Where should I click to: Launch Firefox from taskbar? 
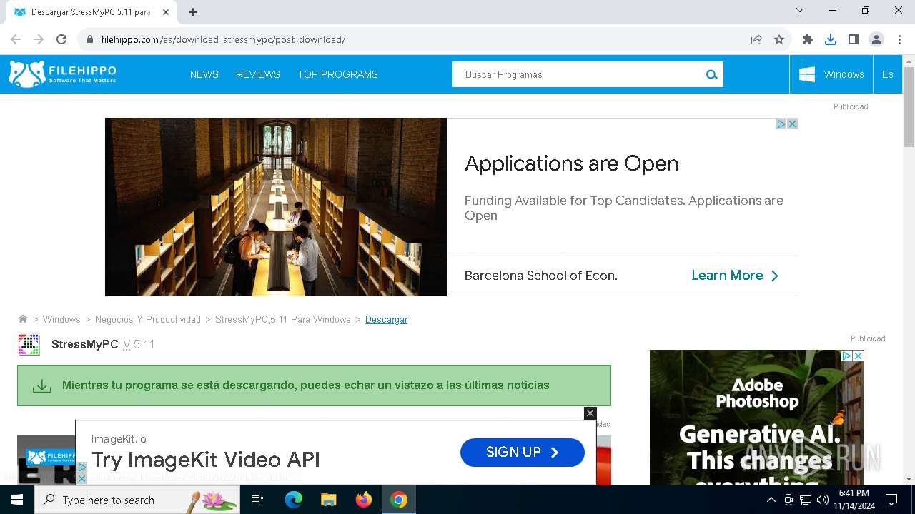tap(364, 500)
